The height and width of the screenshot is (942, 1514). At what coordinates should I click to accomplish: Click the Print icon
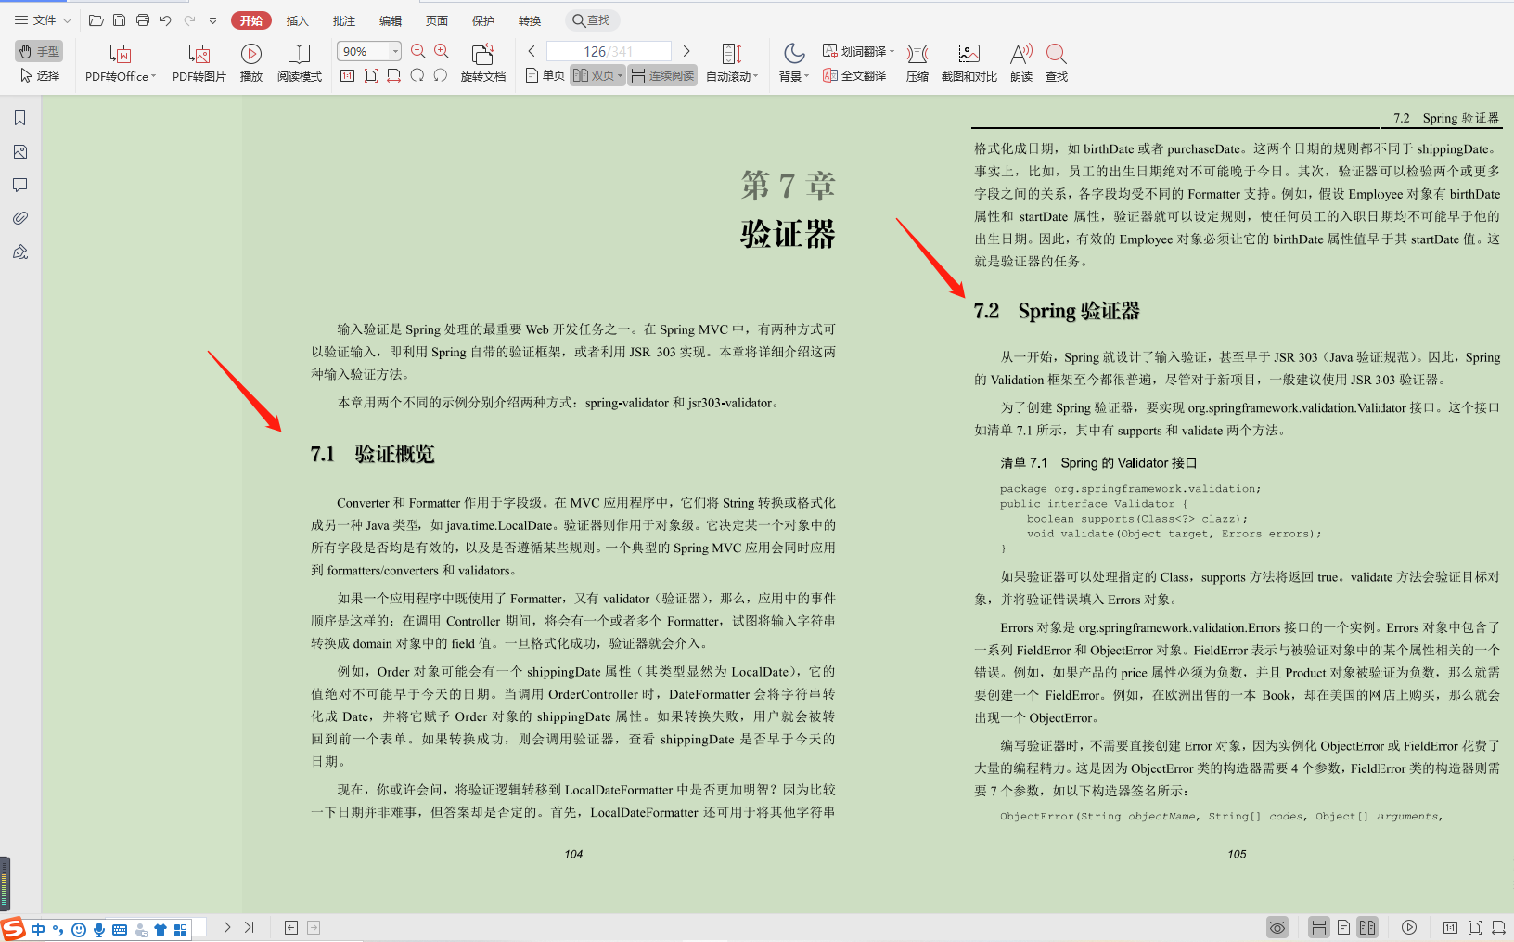click(x=142, y=20)
